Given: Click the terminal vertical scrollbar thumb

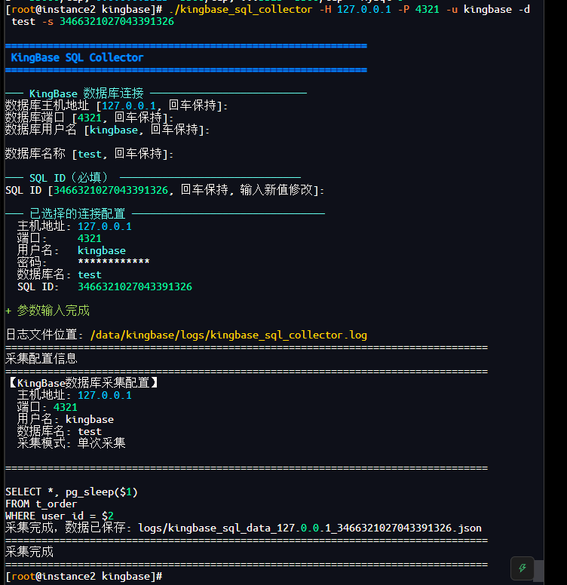Looking at the screenshot, I should (538, 571).
